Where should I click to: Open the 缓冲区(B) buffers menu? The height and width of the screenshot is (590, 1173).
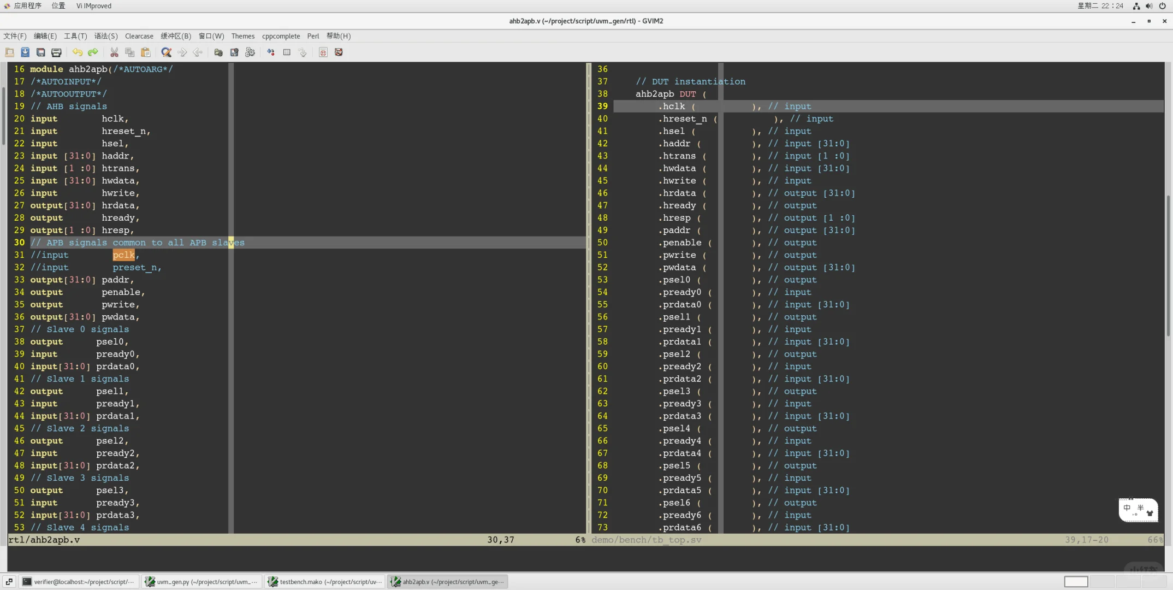click(x=175, y=36)
